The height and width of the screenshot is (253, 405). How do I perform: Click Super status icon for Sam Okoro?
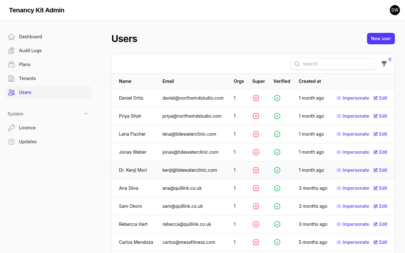(x=256, y=206)
